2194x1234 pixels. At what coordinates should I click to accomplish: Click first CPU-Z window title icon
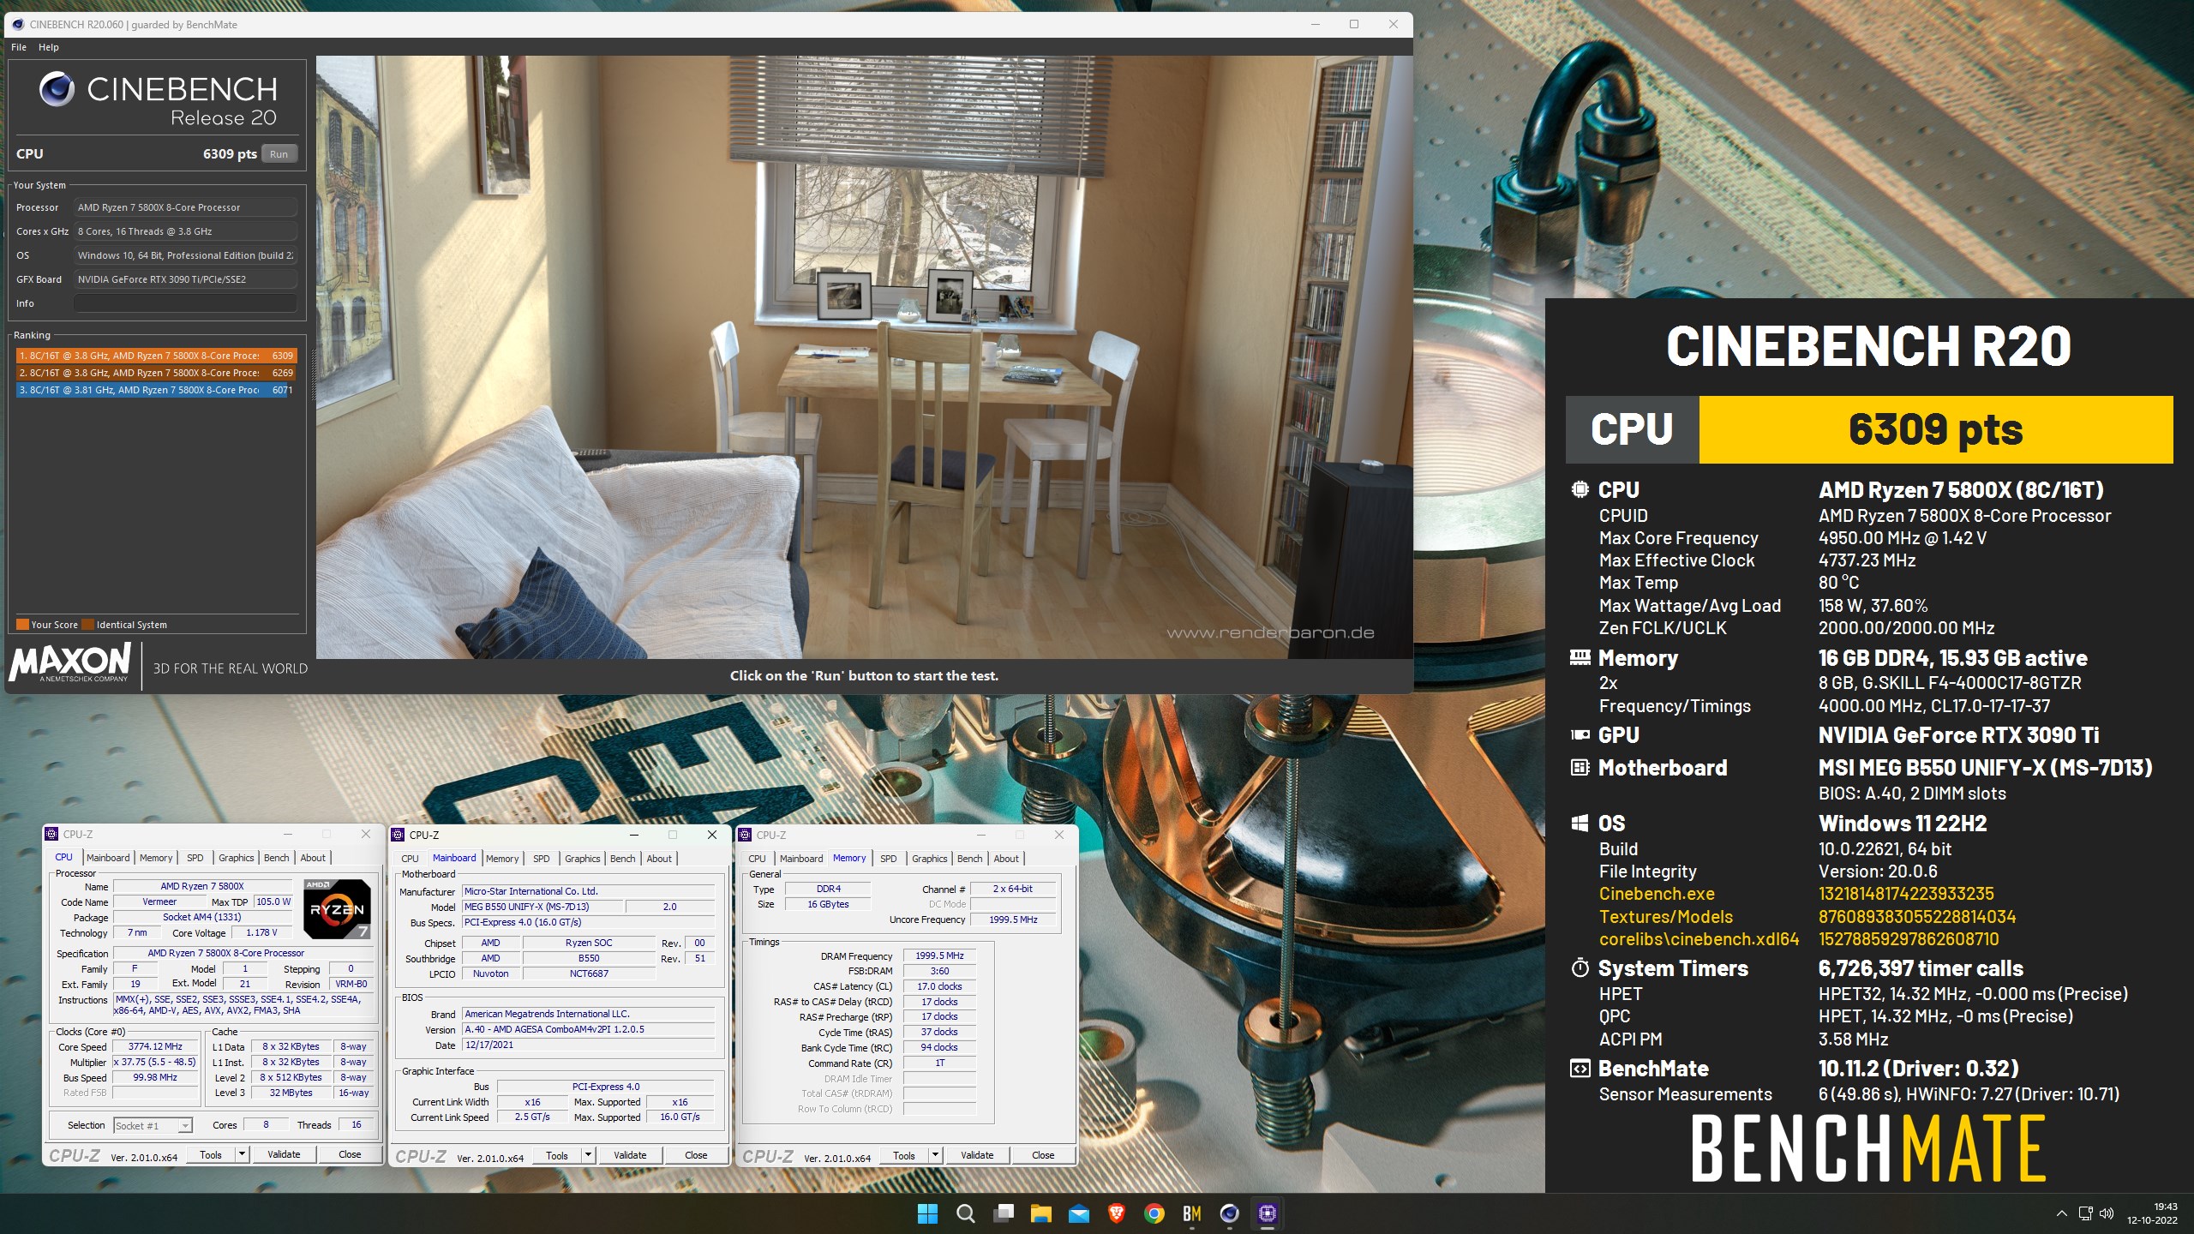click(x=51, y=834)
